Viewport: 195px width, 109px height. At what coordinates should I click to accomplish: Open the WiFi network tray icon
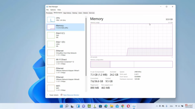[x=176, y=106]
